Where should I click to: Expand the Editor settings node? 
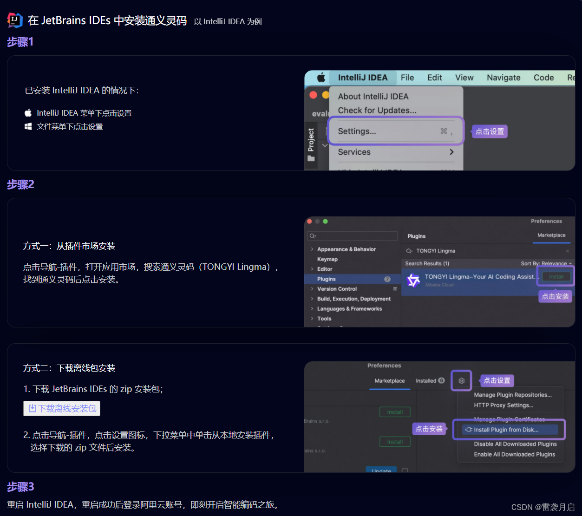point(312,269)
